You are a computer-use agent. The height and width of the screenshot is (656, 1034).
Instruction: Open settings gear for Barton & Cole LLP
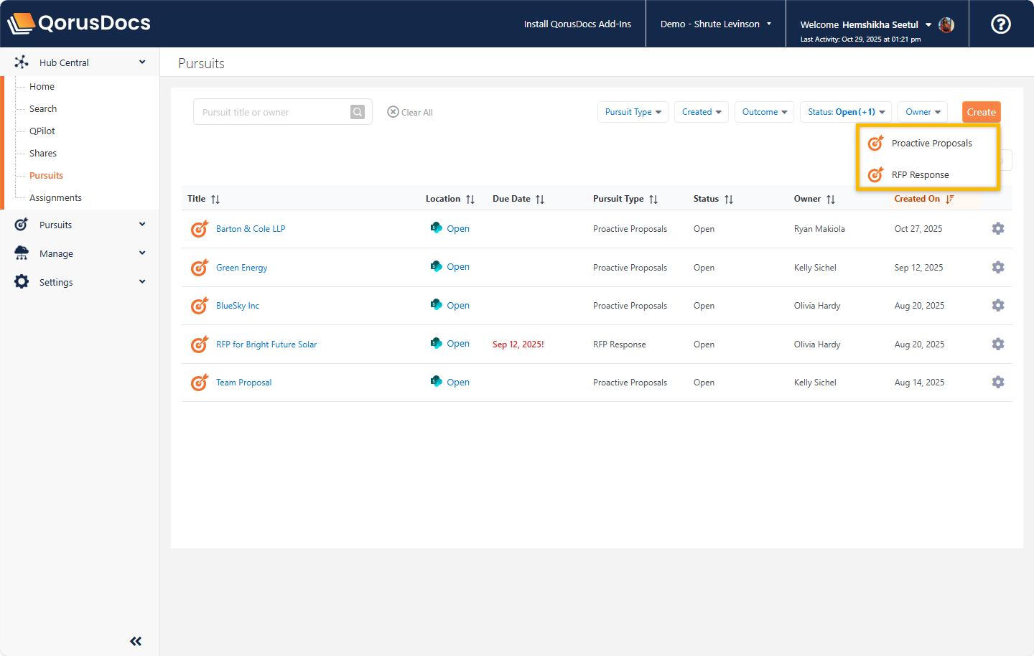tap(997, 229)
